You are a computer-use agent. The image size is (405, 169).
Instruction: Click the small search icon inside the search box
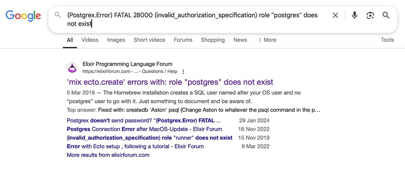(58, 15)
